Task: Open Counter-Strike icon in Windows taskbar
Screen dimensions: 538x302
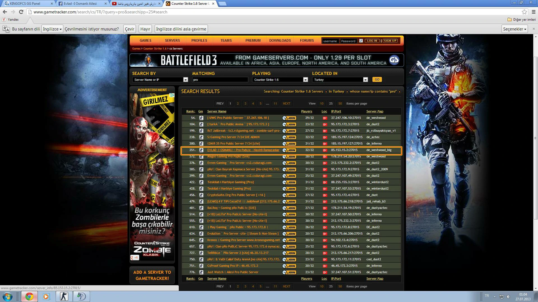Action: tap(64, 296)
